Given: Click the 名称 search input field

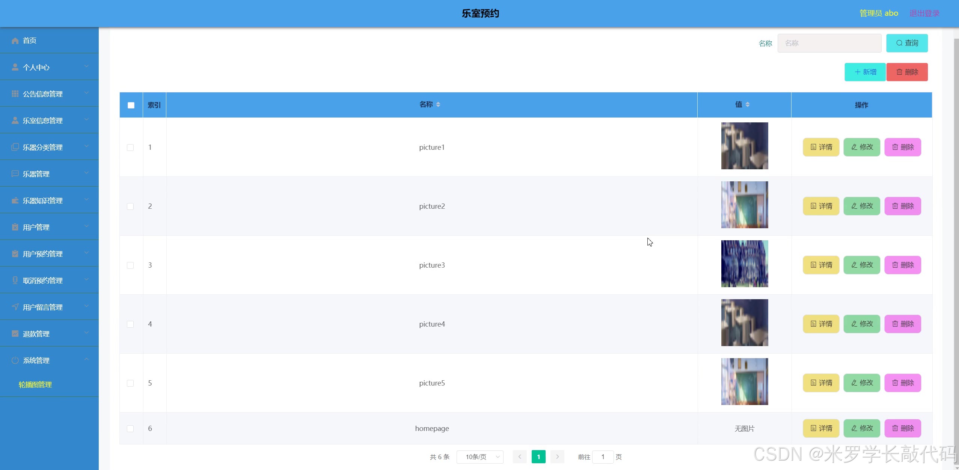Looking at the screenshot, I should pos(829,43).
